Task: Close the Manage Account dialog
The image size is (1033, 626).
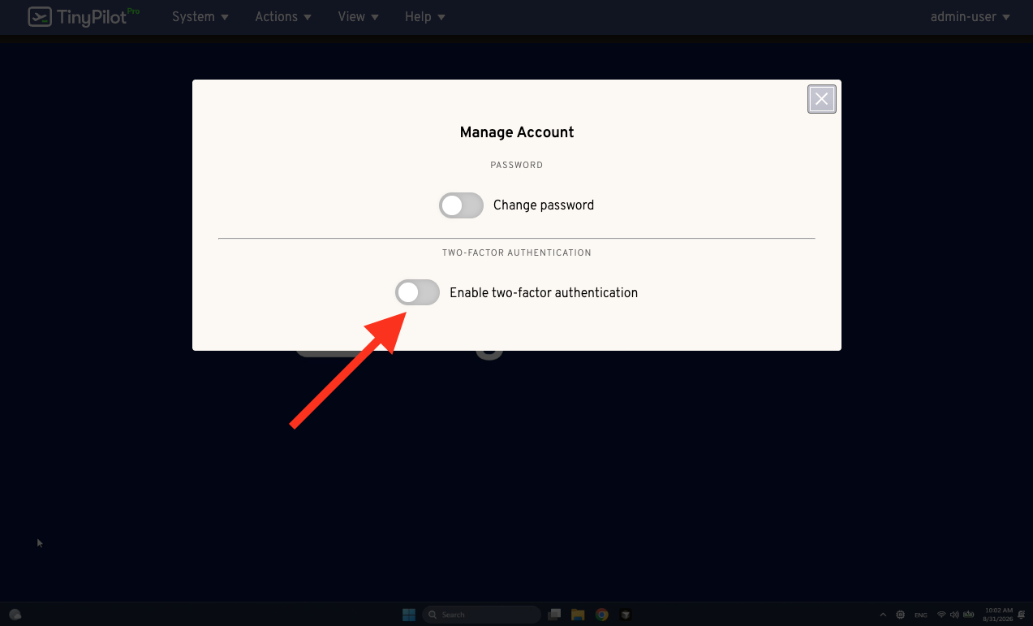Action: 821,99
